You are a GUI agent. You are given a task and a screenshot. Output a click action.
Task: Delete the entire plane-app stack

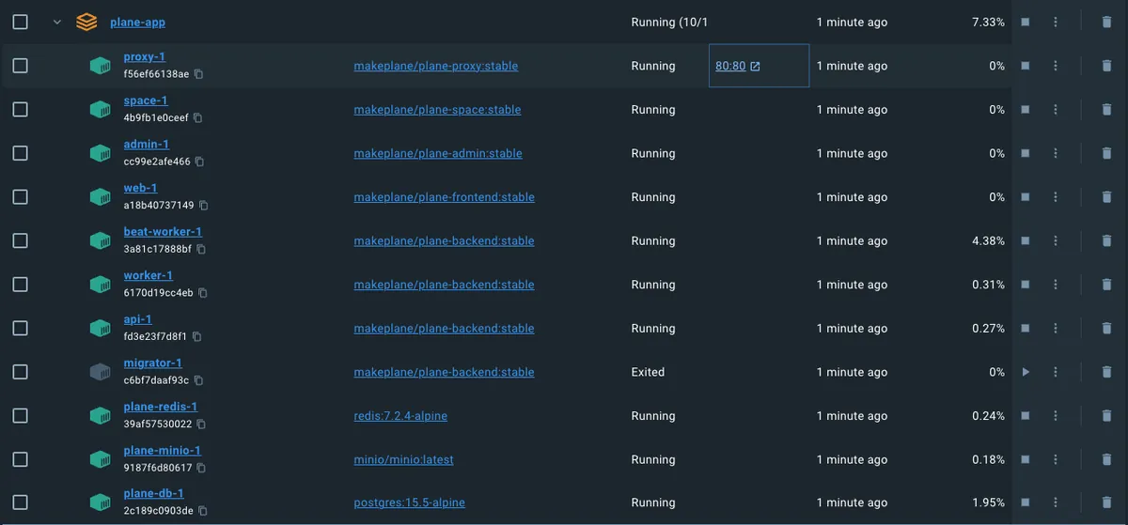[1106, 23]
